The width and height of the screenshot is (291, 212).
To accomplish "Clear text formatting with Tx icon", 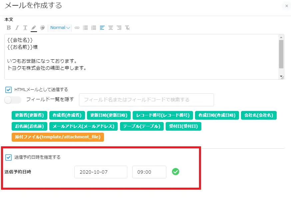I will [x=127, y=28].
